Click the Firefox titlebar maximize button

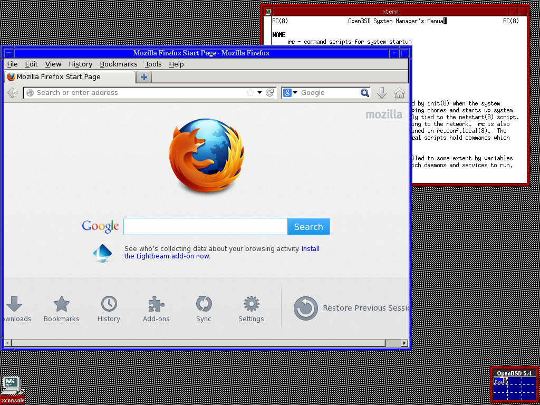pyautogui.click(x=404, y=53)
